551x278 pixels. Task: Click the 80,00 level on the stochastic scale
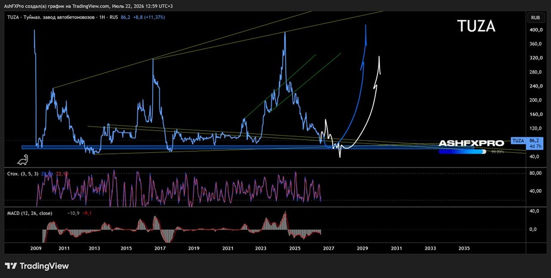pos(534,173)
